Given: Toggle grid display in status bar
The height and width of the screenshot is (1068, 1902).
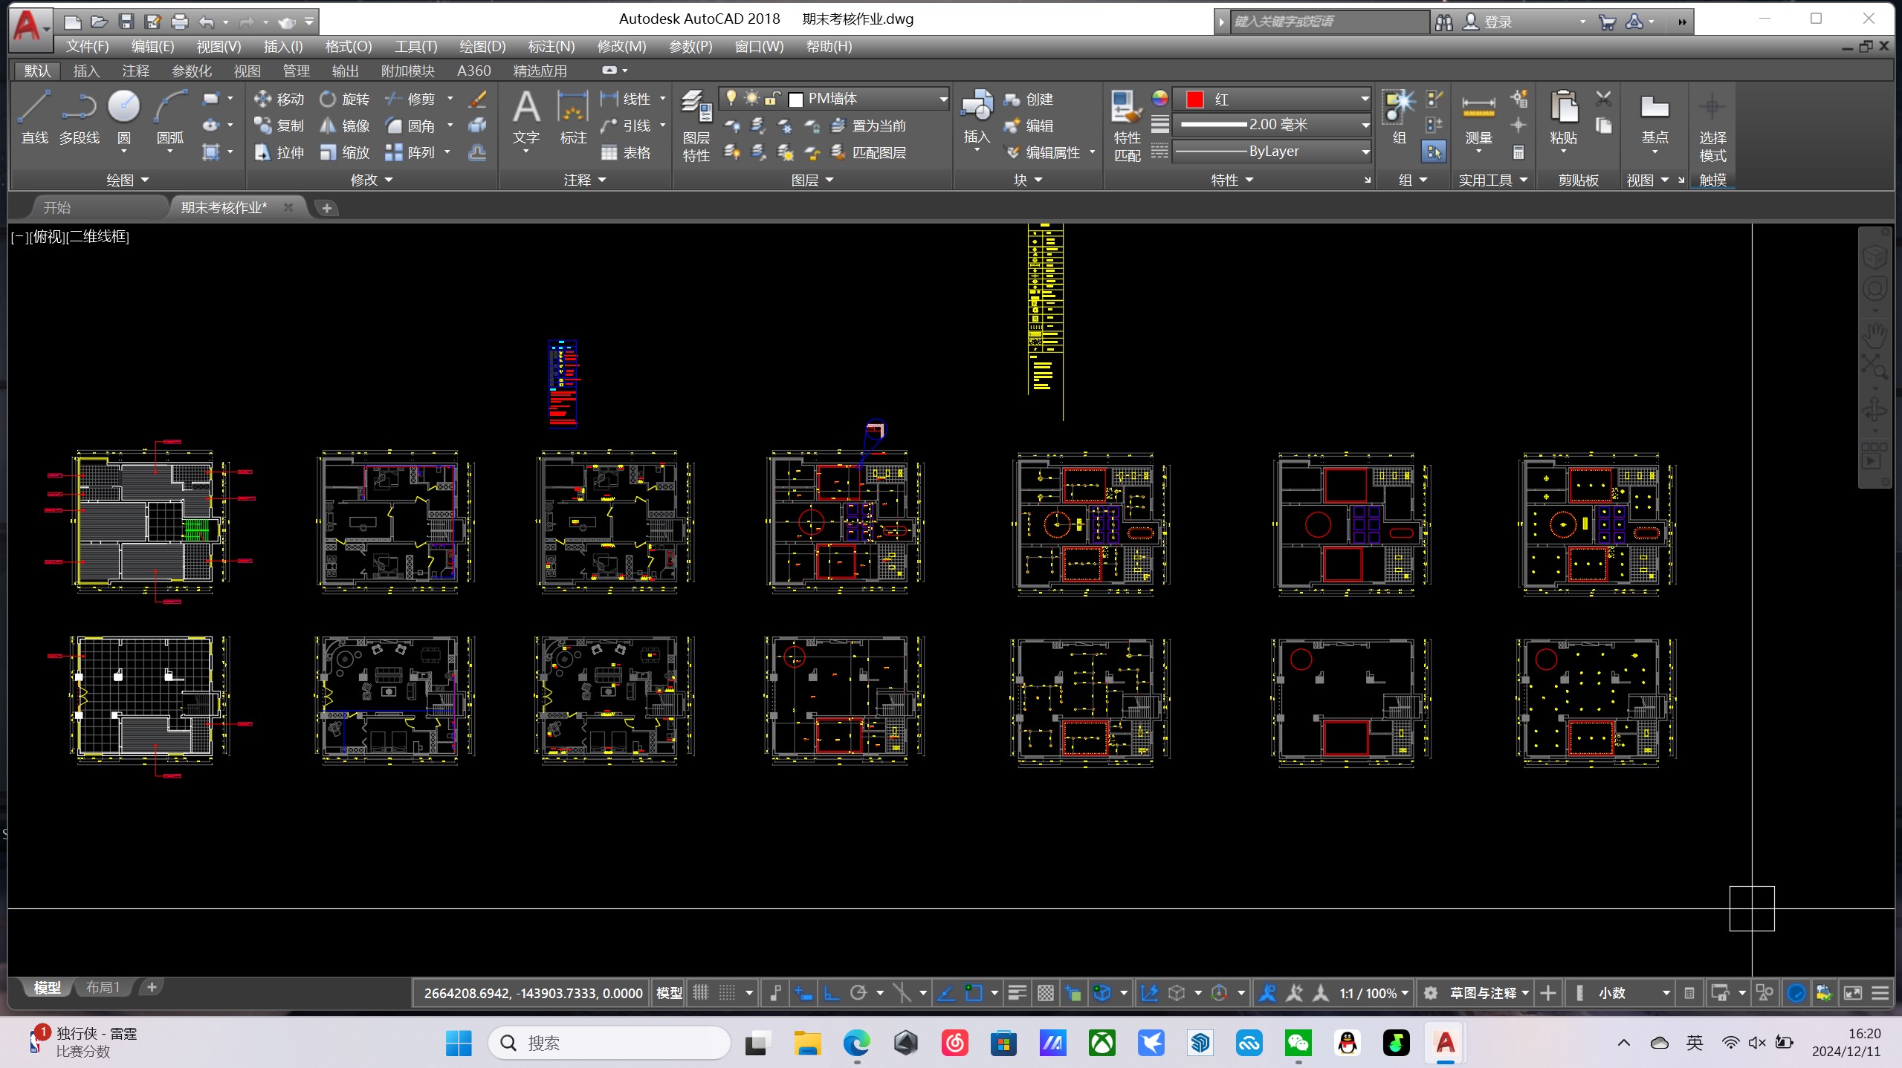Looking at the screenshot, I should [701, 993].
